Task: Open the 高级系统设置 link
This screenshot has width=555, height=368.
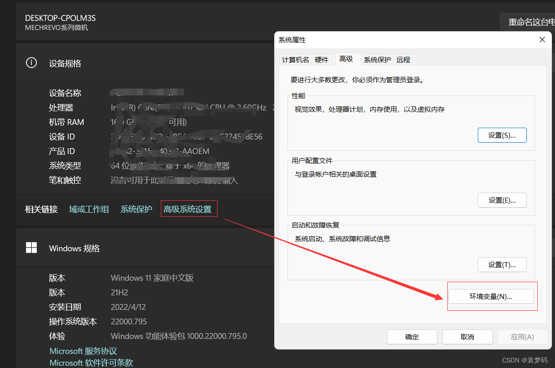Action: point(188,209)
